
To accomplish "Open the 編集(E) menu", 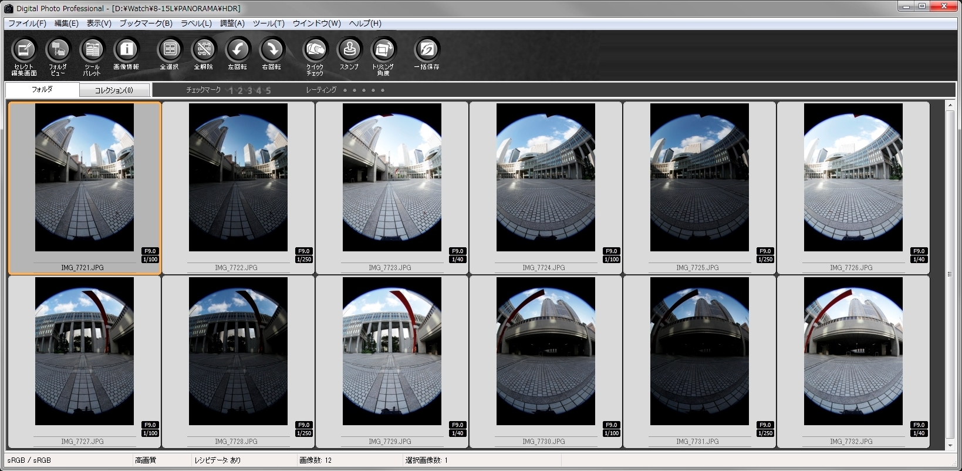I will [x=66, y=23].
